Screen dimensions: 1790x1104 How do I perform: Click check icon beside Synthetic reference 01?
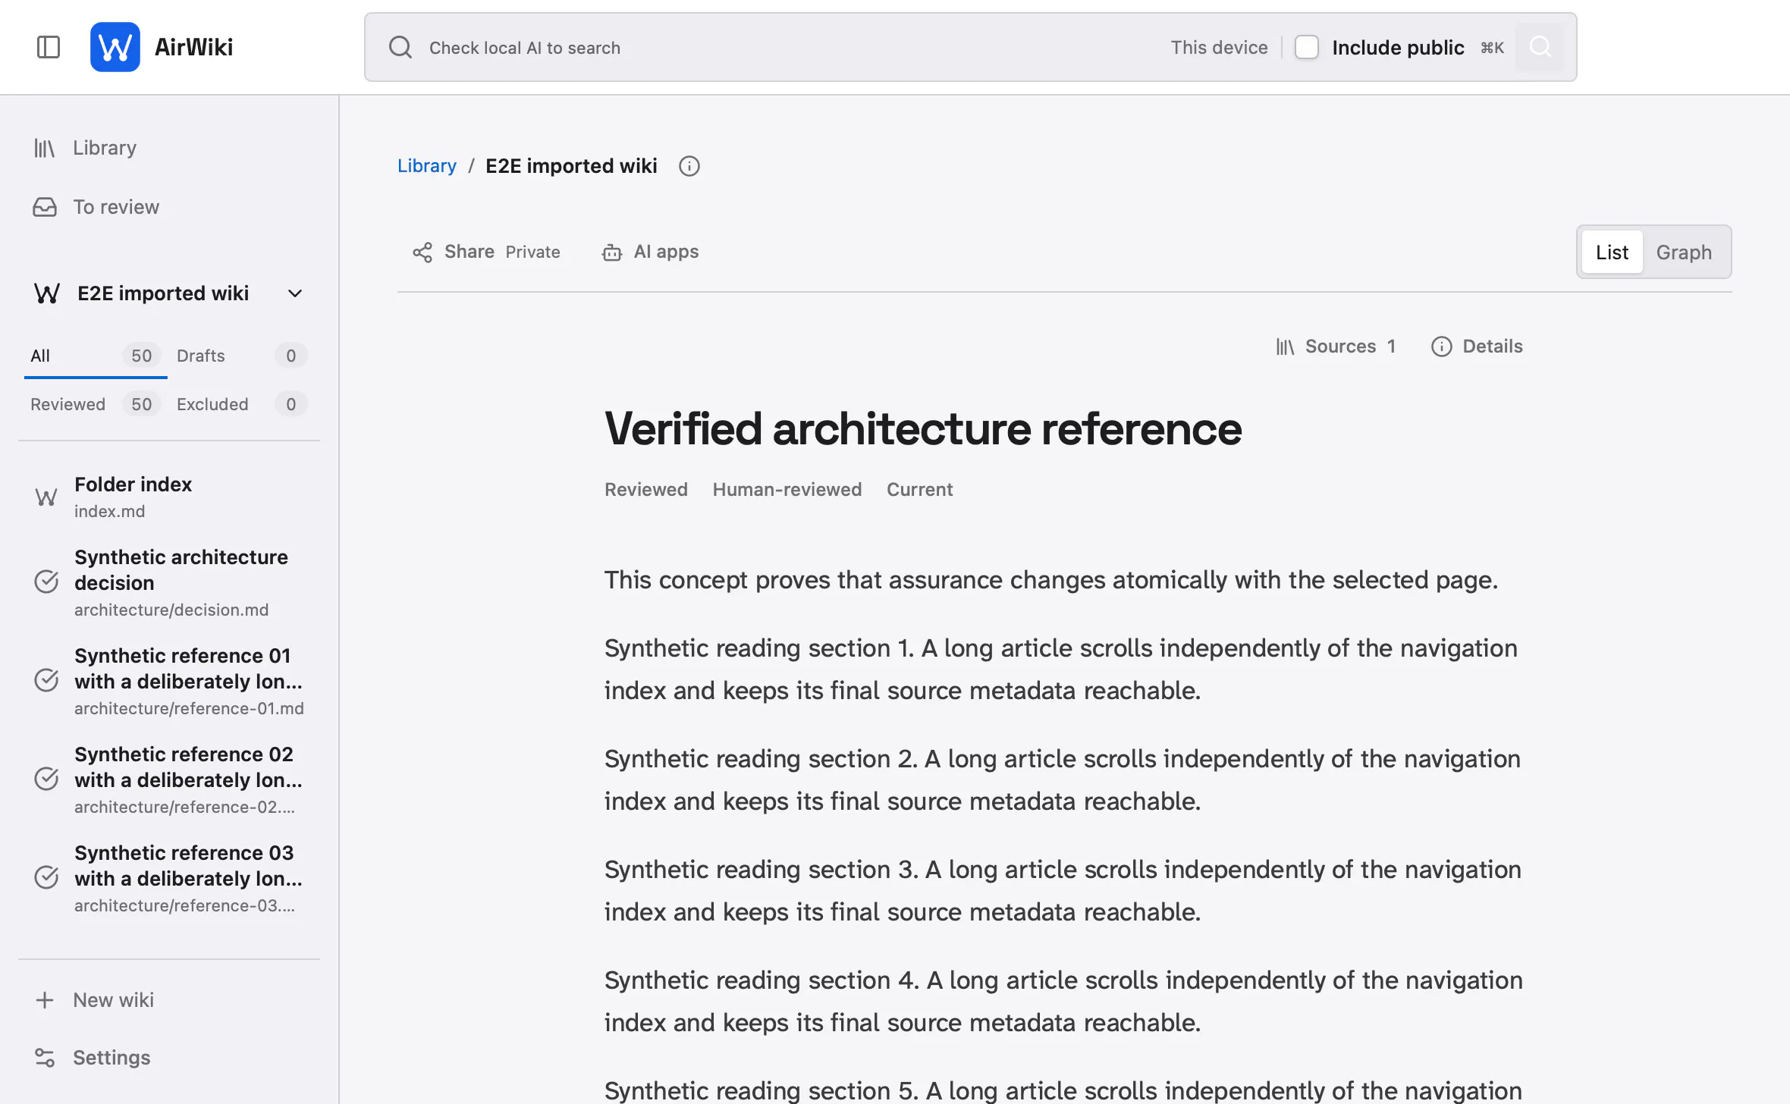[x=46, y=680]
